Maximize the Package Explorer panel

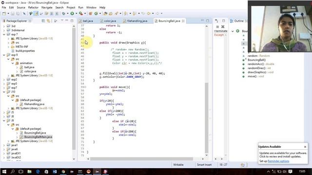[x=72, y=20]
